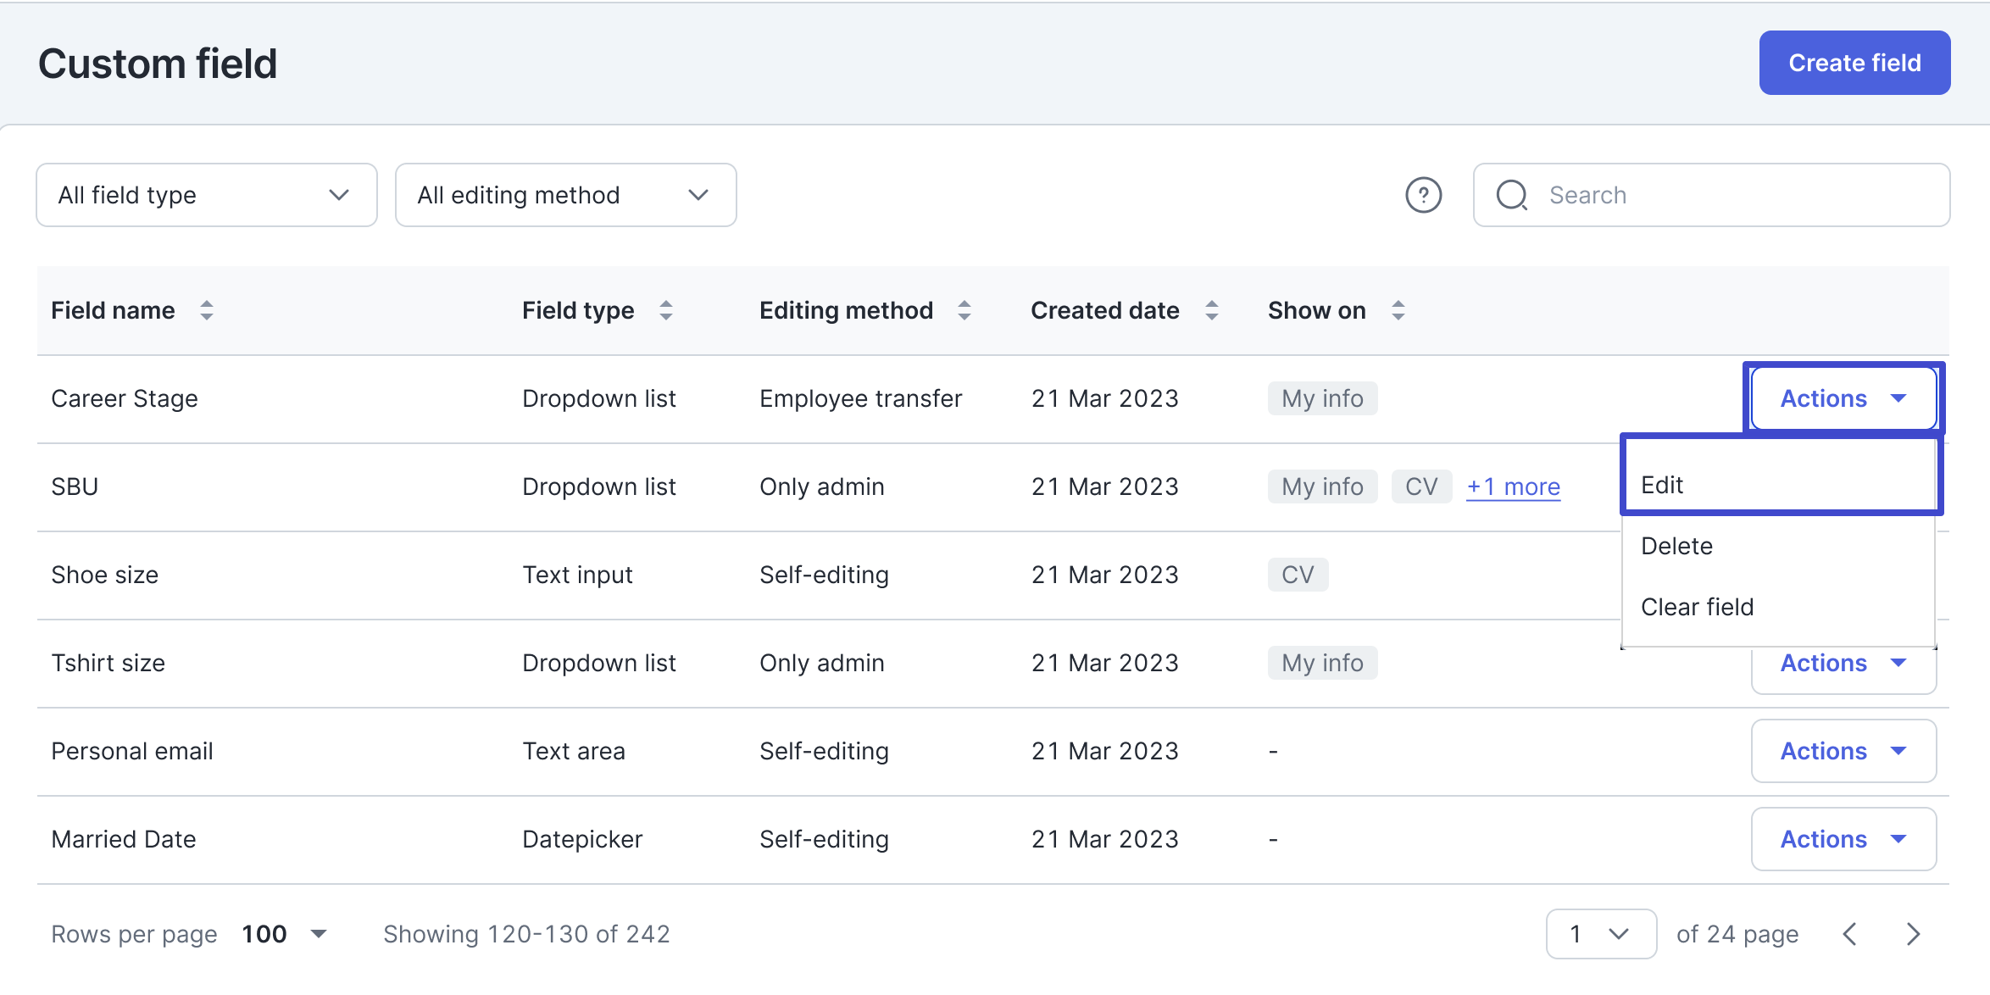
Task: Open All editing method filter
Action: (565, 195)
